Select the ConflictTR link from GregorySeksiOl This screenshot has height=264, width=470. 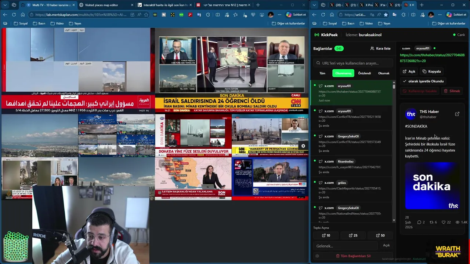pos(352,143)
